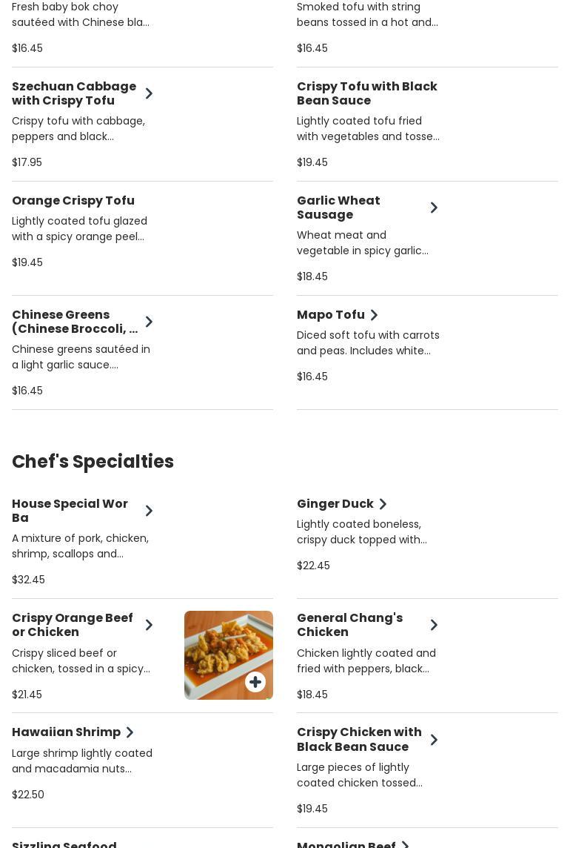Select the Ginger Duck title
570x848 pixels.
point(335,504)
